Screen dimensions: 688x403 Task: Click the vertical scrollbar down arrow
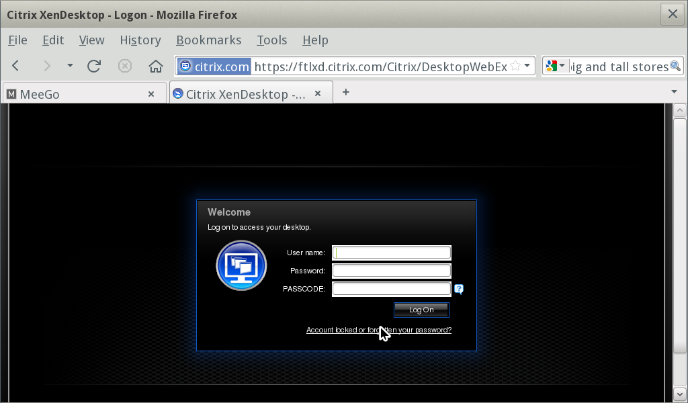pyautogui.click(x=679, y=392)
